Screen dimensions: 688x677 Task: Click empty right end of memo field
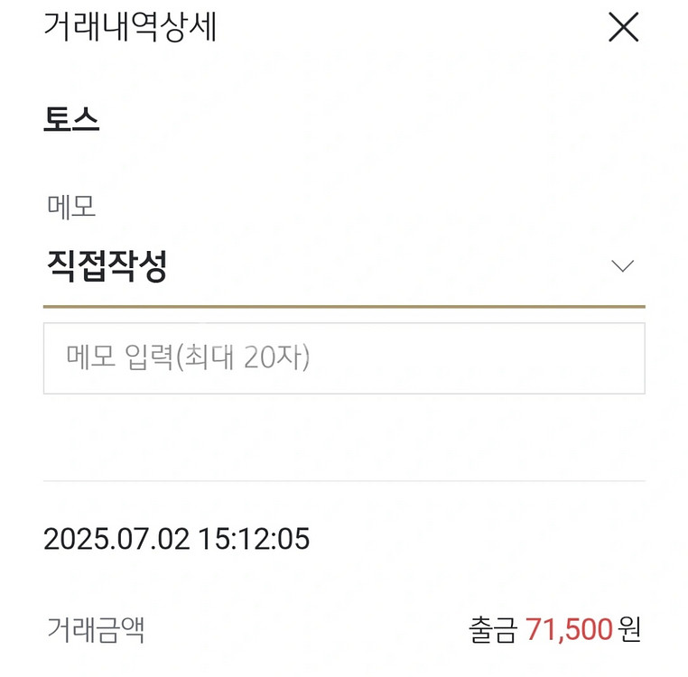point(578,358)
